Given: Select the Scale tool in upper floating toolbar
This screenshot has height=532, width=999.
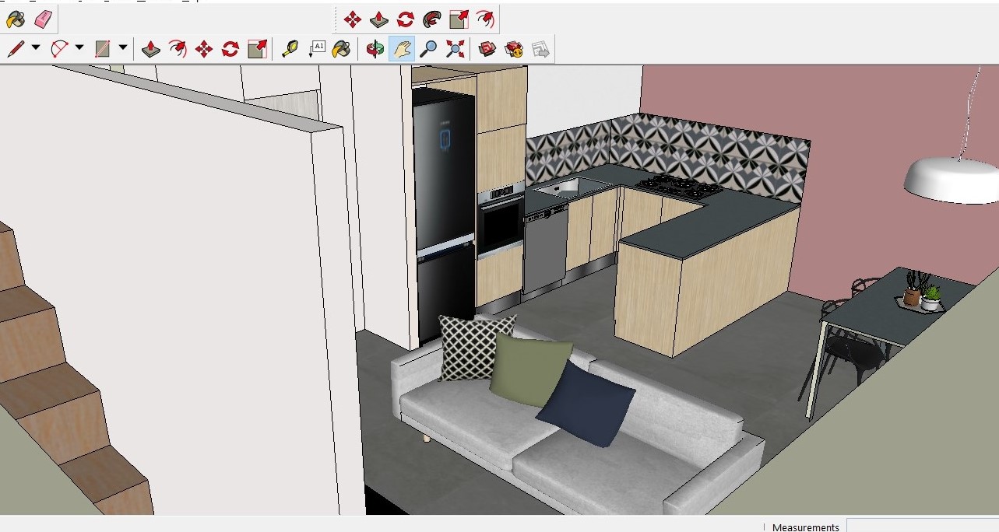Looking at the screenshot, I should [x=459, y=19].
